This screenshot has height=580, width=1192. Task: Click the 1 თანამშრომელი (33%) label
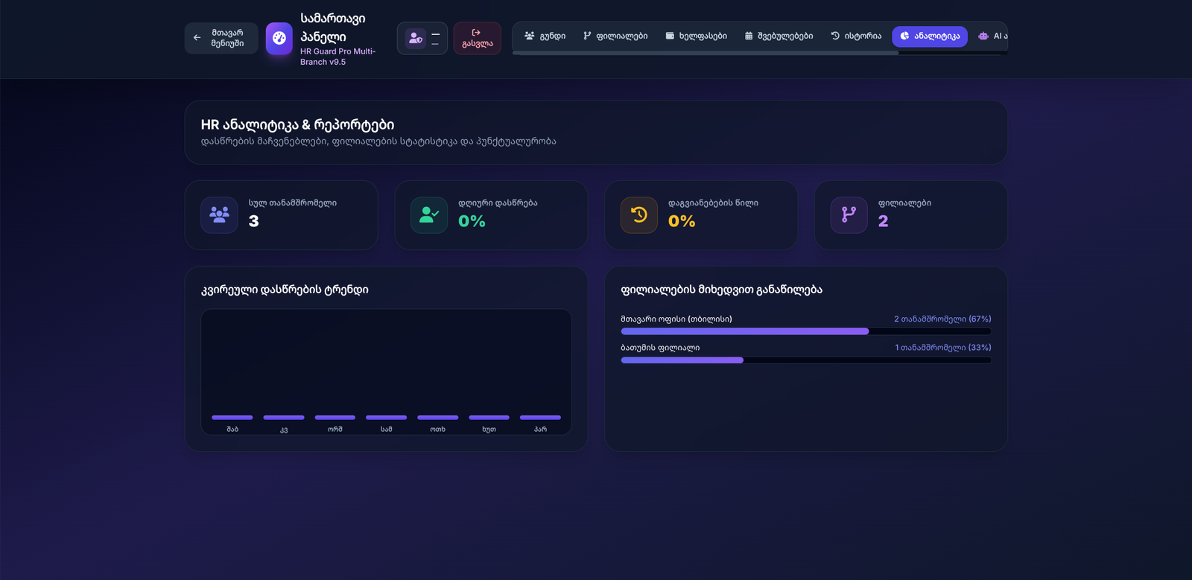pos(943,348)
